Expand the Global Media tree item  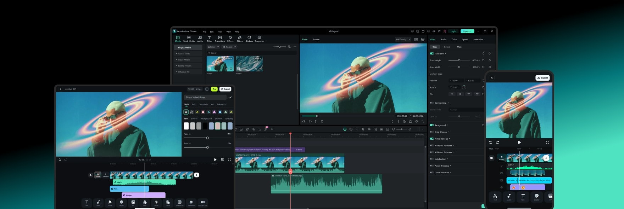[184, 54]
